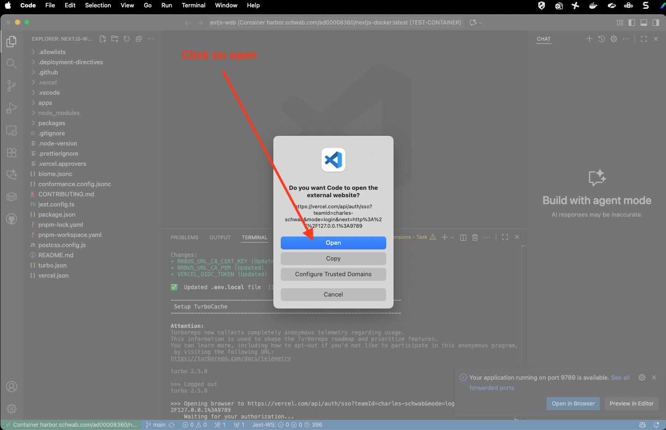The image size is (666, 430).
Task: Open the Search view in the activity bar
Action: [x=11, y=64]
